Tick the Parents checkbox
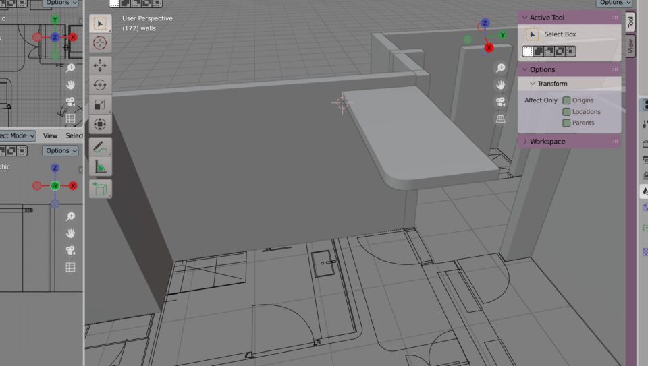648x366 pixels. click(x=566, y=123)
